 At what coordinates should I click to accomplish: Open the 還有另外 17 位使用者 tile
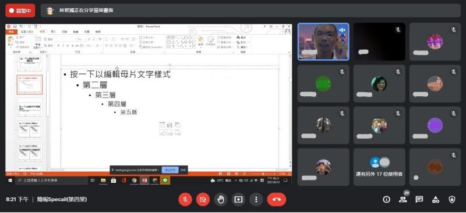[379, 167]
